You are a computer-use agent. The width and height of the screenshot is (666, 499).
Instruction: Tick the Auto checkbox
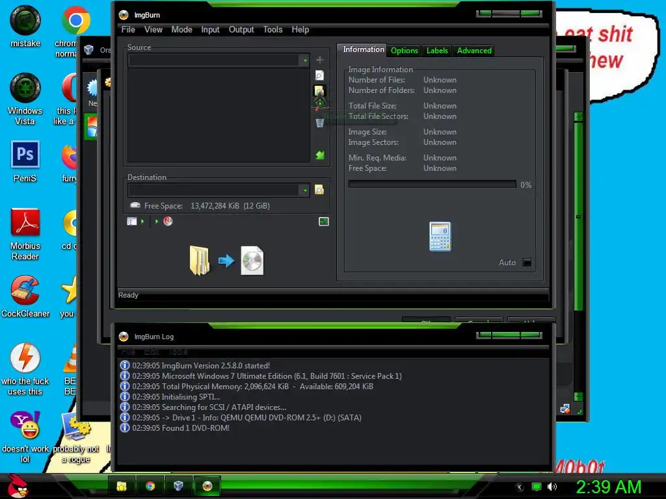tap(527, 262)
